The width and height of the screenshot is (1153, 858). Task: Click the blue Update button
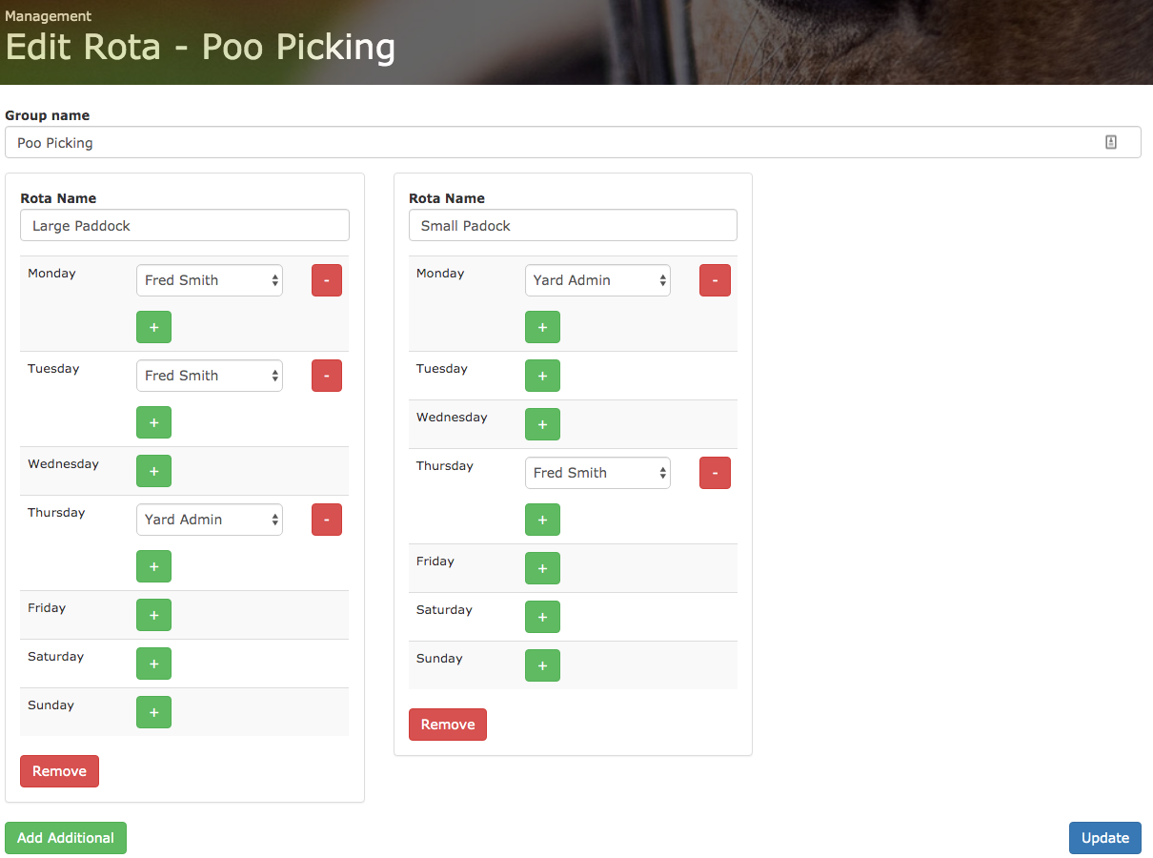(1105, 838)
